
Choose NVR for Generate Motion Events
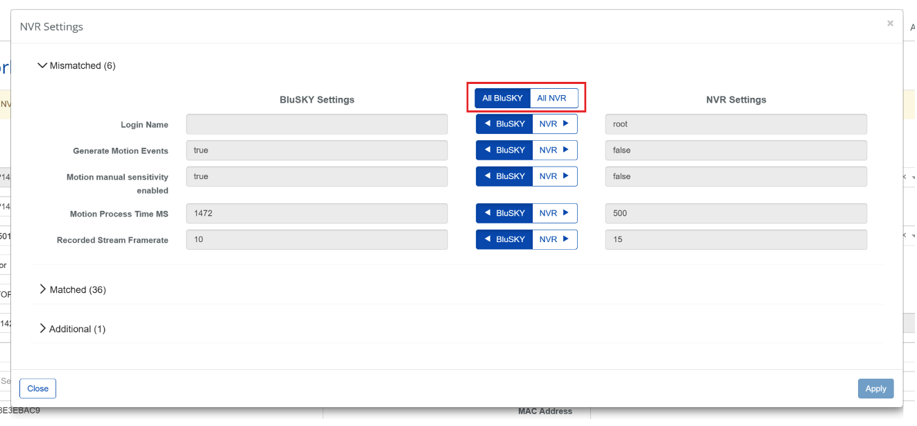coord(554,151)
